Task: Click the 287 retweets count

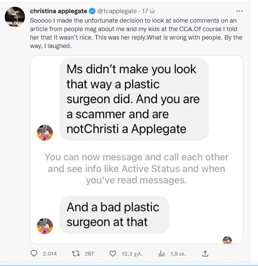Action: pyautogui.click(x=89, y=253)
